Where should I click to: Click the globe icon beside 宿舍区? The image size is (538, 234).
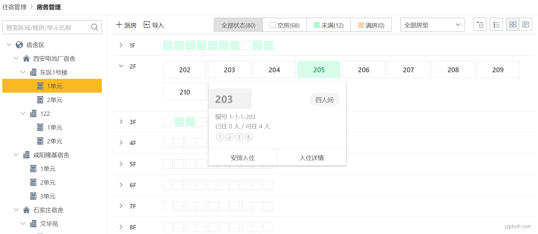tap(20, 45)
